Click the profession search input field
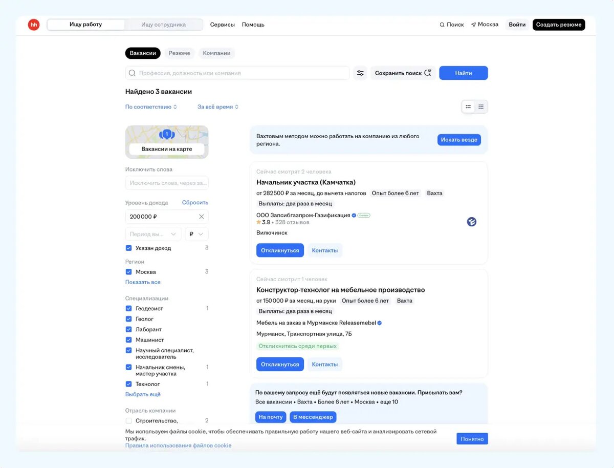This screenshot has height=468, width=614. (x=235, y=73)
